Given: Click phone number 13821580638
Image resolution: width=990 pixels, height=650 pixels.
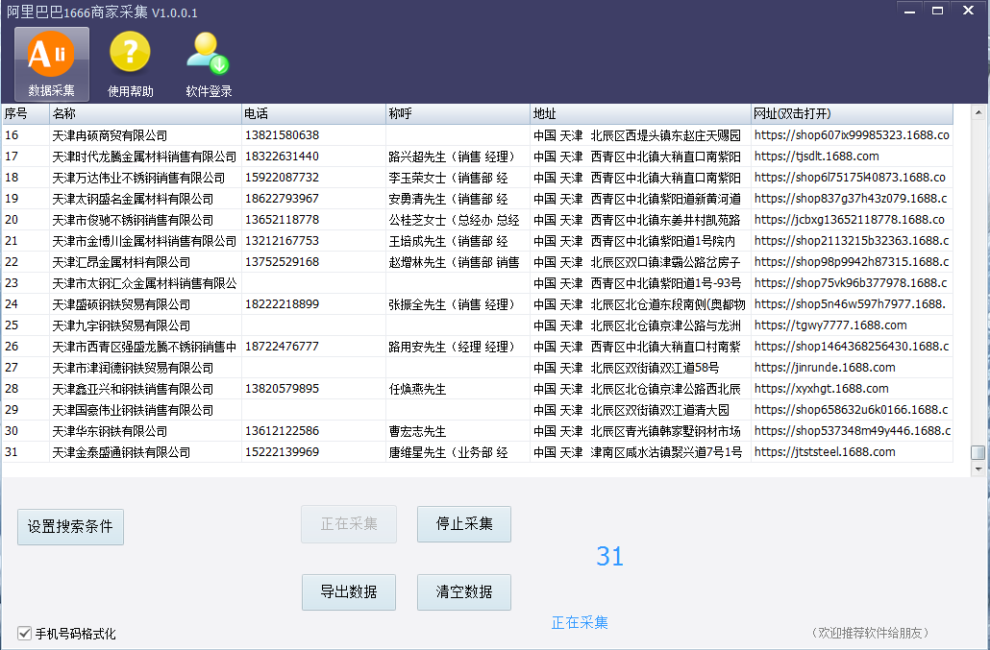Looking at the screenshot, I should (283, 135).
